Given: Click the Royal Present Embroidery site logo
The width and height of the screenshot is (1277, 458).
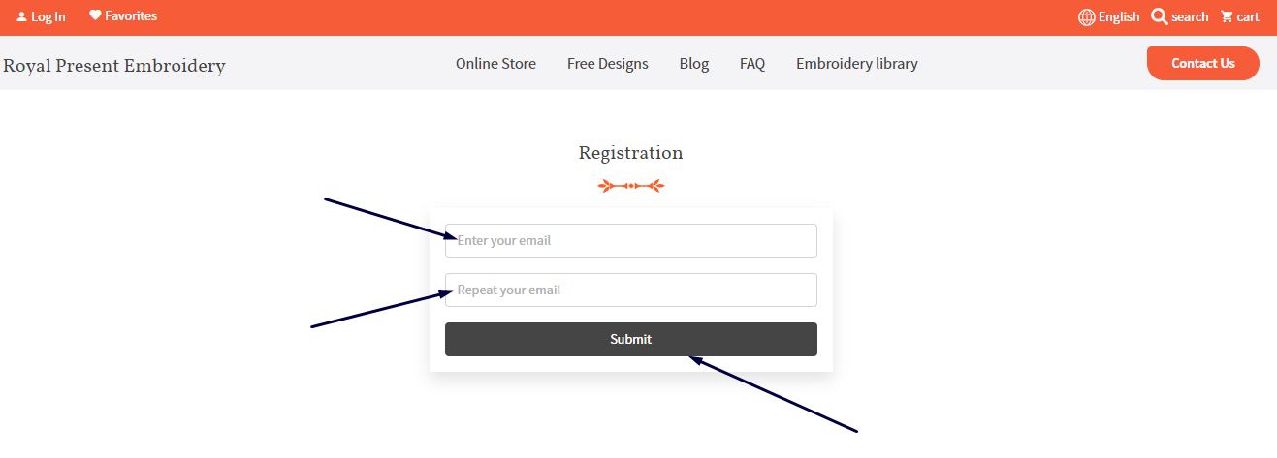Looking at the screenshot, I should (114, 66).
